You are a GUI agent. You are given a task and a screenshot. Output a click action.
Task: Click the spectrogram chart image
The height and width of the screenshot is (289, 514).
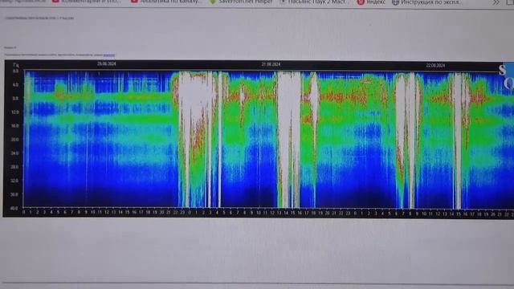[259, 139]
